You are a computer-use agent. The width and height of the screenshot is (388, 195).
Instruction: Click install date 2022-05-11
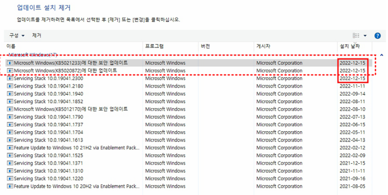[x=352, y=132]
